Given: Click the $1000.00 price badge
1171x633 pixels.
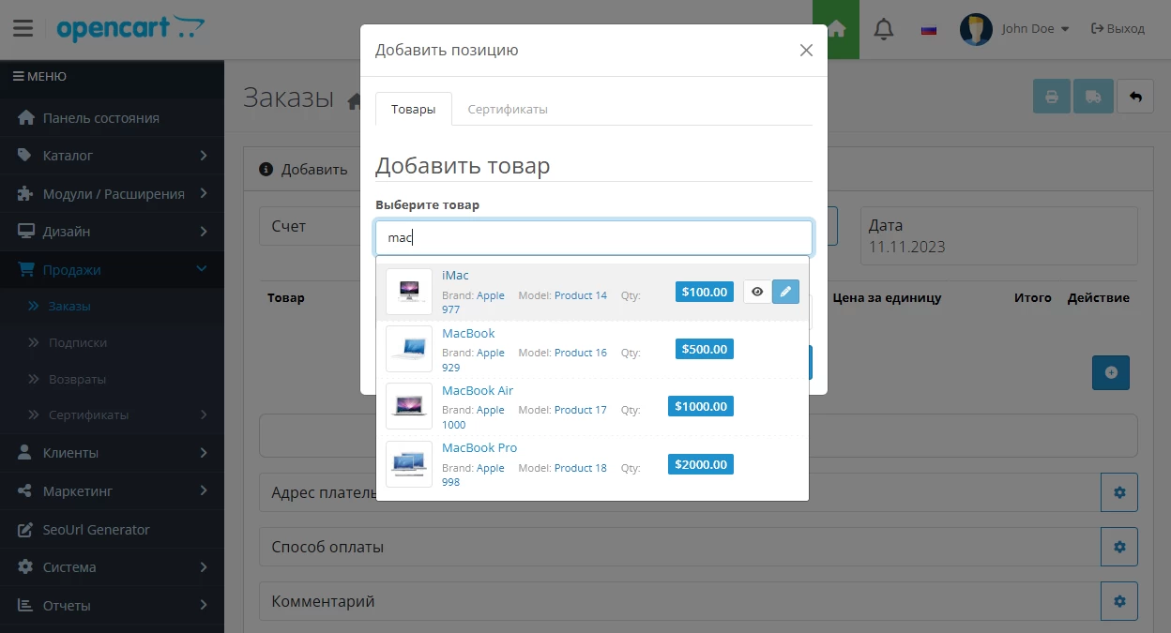Looking at the screenshot, I should tap(701, 406).
